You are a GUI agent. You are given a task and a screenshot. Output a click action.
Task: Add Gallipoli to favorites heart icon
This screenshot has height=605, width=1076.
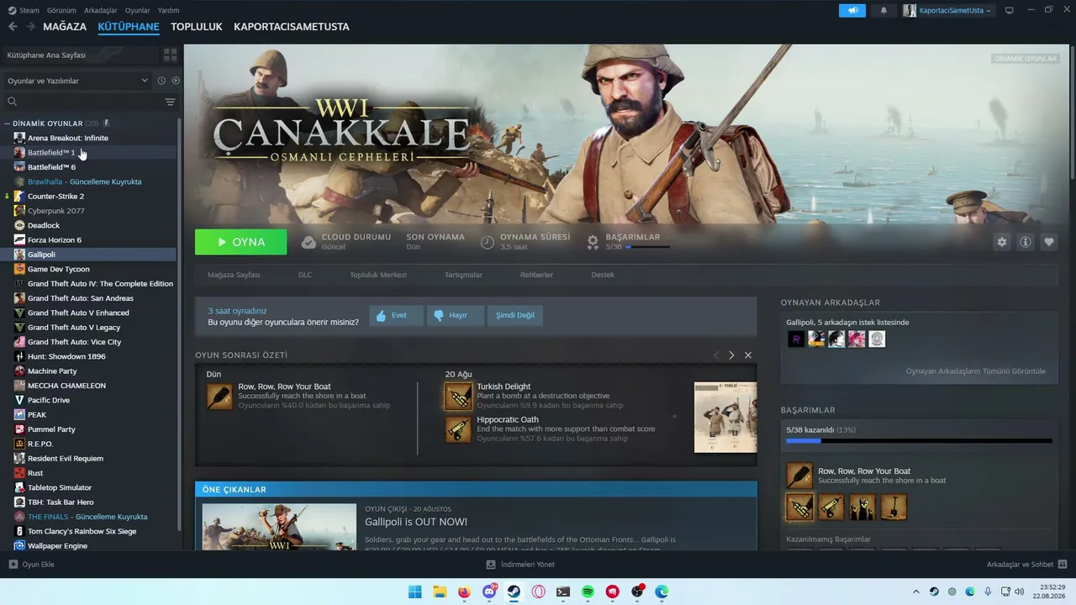click(x=1049, y=242)
